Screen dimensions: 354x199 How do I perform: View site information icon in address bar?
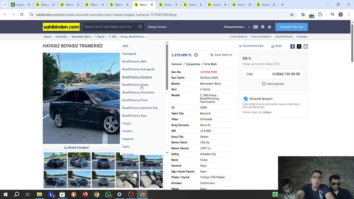coord(32,15)
